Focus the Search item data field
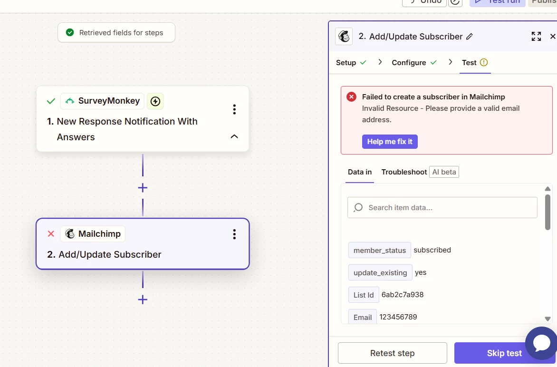557x367 pixels. (x=442, y=207)
